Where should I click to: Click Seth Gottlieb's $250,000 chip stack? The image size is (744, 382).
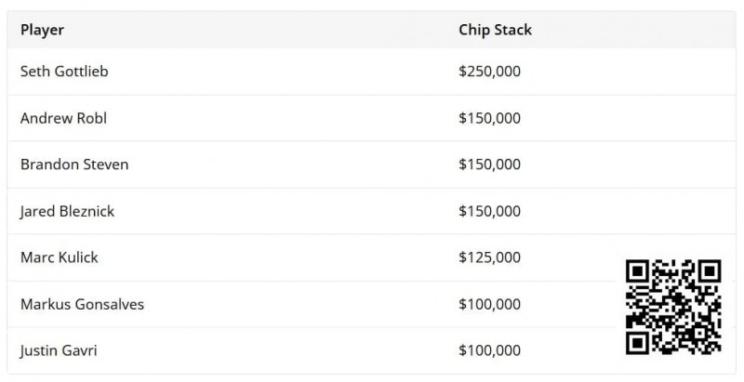click(489, 72)
